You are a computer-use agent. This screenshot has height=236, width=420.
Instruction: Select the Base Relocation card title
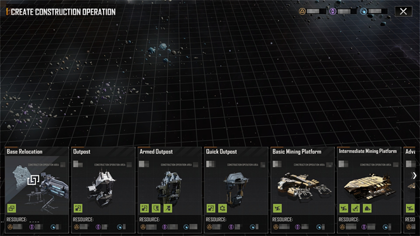(25, 151)
